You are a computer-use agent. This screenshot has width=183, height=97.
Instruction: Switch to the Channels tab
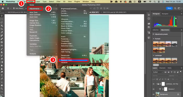(162, 68)
